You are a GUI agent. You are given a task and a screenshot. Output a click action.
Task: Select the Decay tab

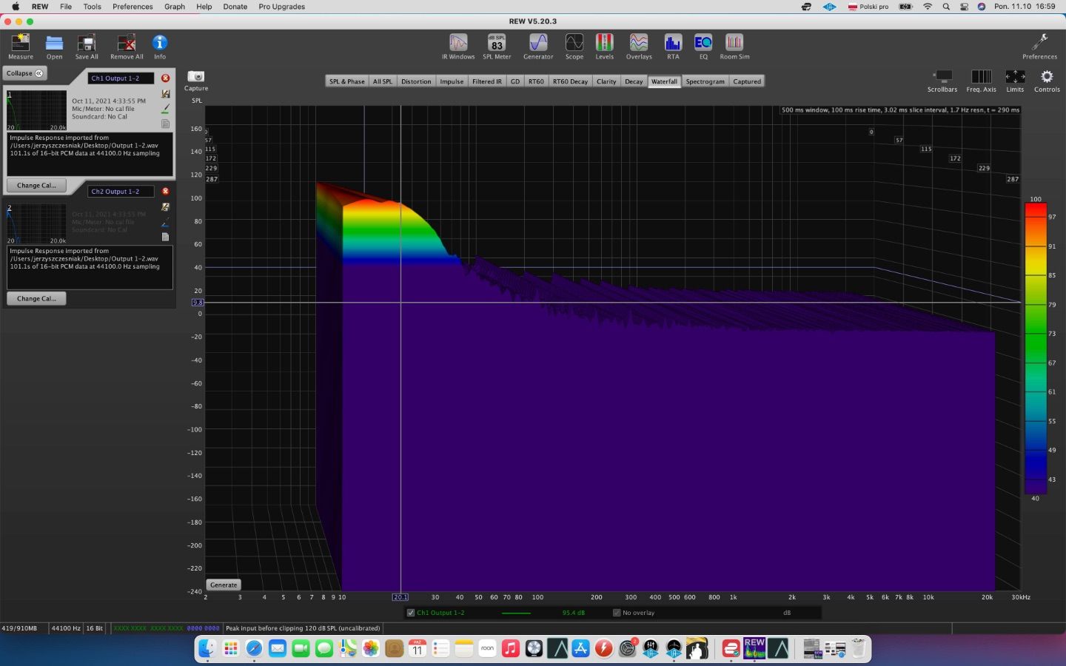(x=634, y=81)
